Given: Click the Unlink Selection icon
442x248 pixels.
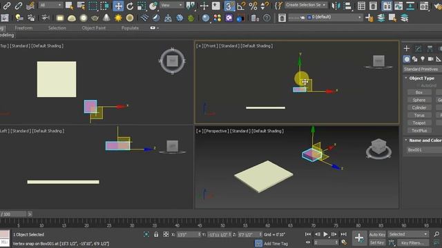Looking at the screenshot, I should pyautogui.click(x=19, y=6).
